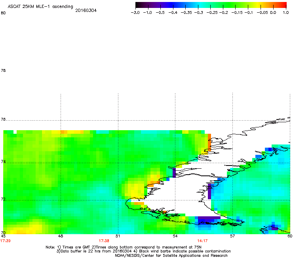
Task: Select the 54 longitude axis label
Action: (175, 236)
